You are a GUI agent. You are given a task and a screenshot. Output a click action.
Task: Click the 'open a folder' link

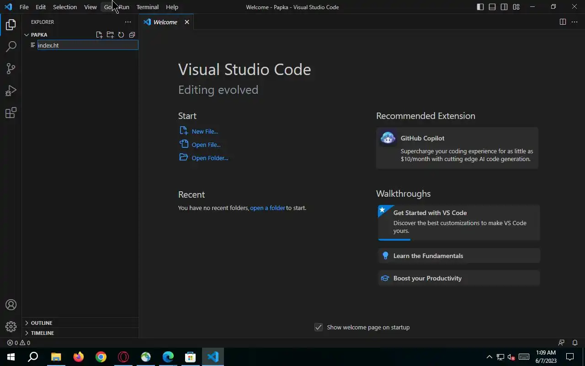tap(267, 208)
